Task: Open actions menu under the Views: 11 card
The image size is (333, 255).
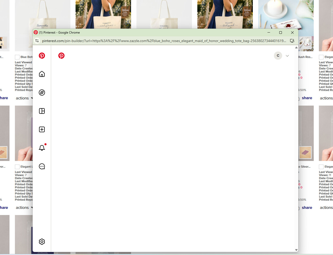Action: [x=326, y=208]
